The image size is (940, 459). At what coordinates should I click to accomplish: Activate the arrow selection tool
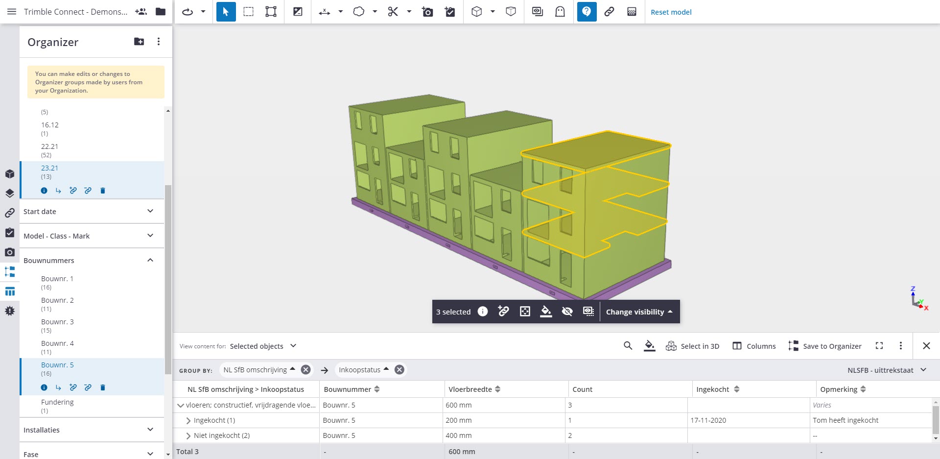click(x=226, y=12)
